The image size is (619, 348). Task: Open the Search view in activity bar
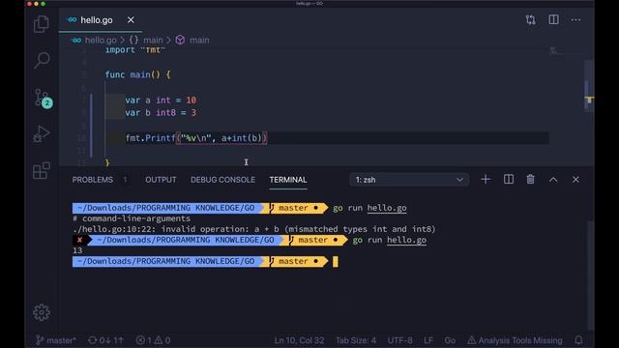point(42,60)
